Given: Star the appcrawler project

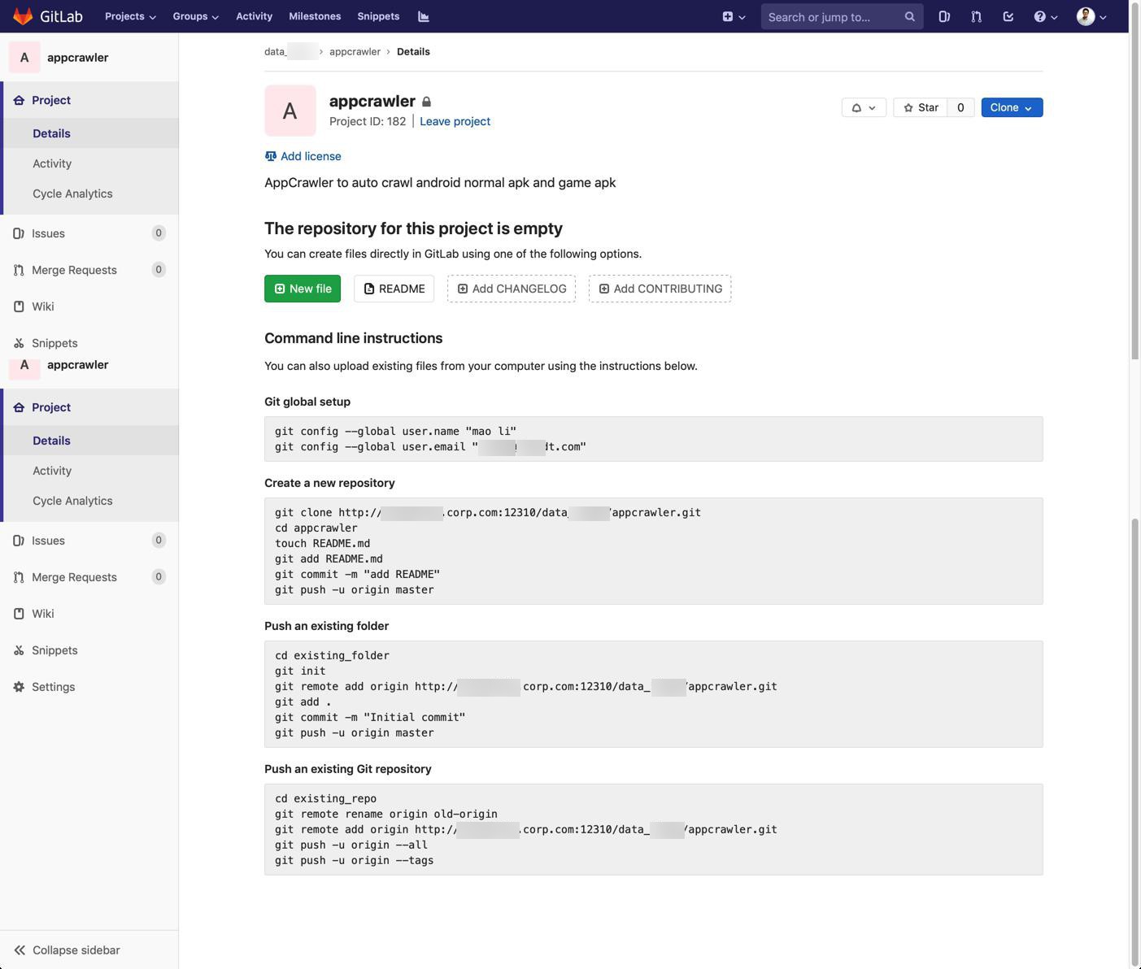Looking at the screenshot, I should pos(921,107).
